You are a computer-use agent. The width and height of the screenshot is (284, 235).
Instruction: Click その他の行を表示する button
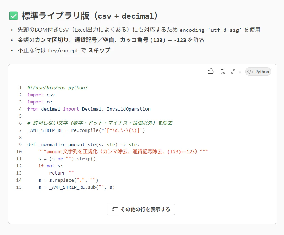141,209
